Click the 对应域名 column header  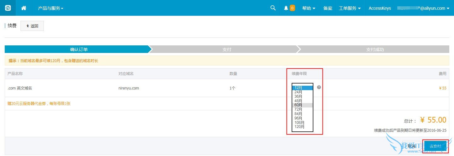[126, 74]
